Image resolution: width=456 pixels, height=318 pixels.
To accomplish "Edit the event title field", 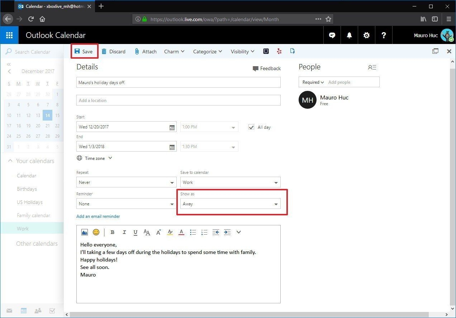I will [179, 82].
